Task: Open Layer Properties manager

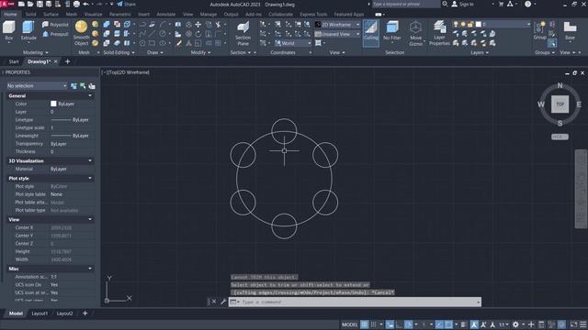Action: [439, 33]
